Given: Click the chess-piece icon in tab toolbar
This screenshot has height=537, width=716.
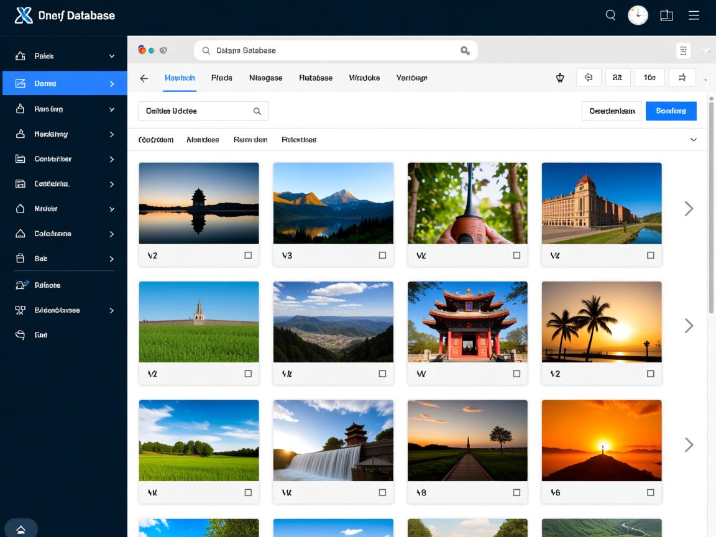Looking at the screenshot, I should tap(559, 78).
